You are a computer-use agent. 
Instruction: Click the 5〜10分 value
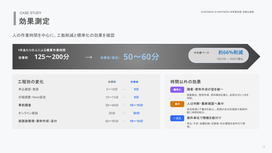(x=112, y=89)
